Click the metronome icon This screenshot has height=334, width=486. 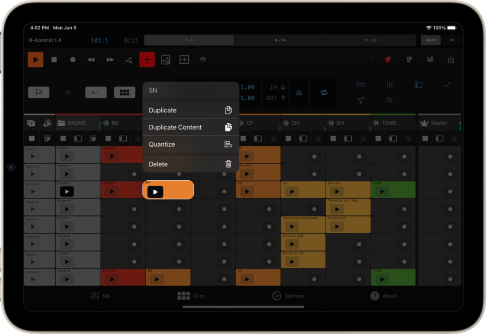299,93
